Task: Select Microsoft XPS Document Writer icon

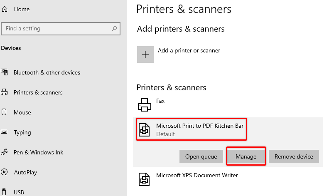Action: [144, 179]
